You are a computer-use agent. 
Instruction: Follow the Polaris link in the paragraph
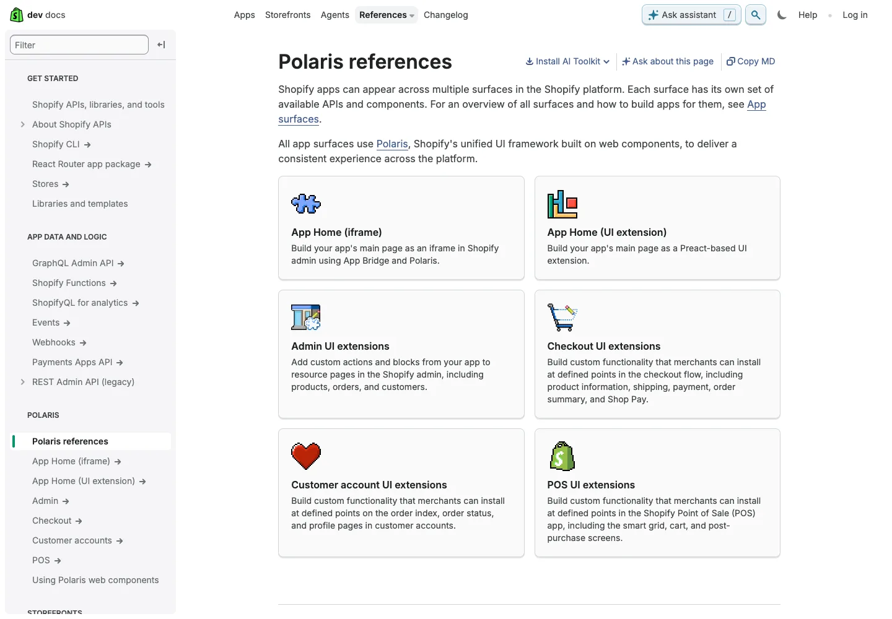[392, 144]
